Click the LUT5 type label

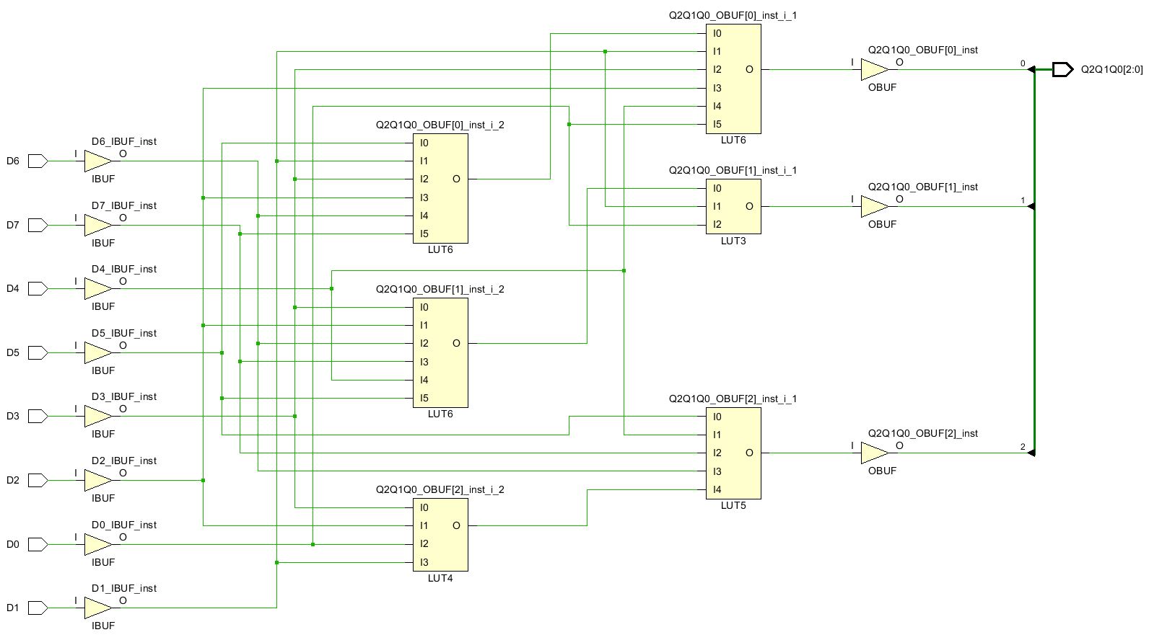click(x=733, y=505)
